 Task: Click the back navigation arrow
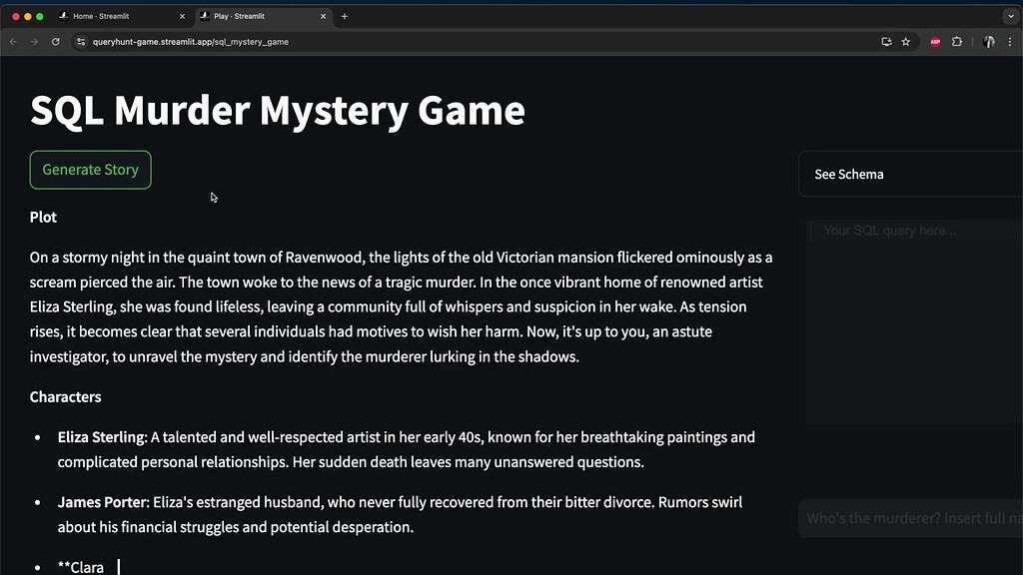[x=11, y=41]
